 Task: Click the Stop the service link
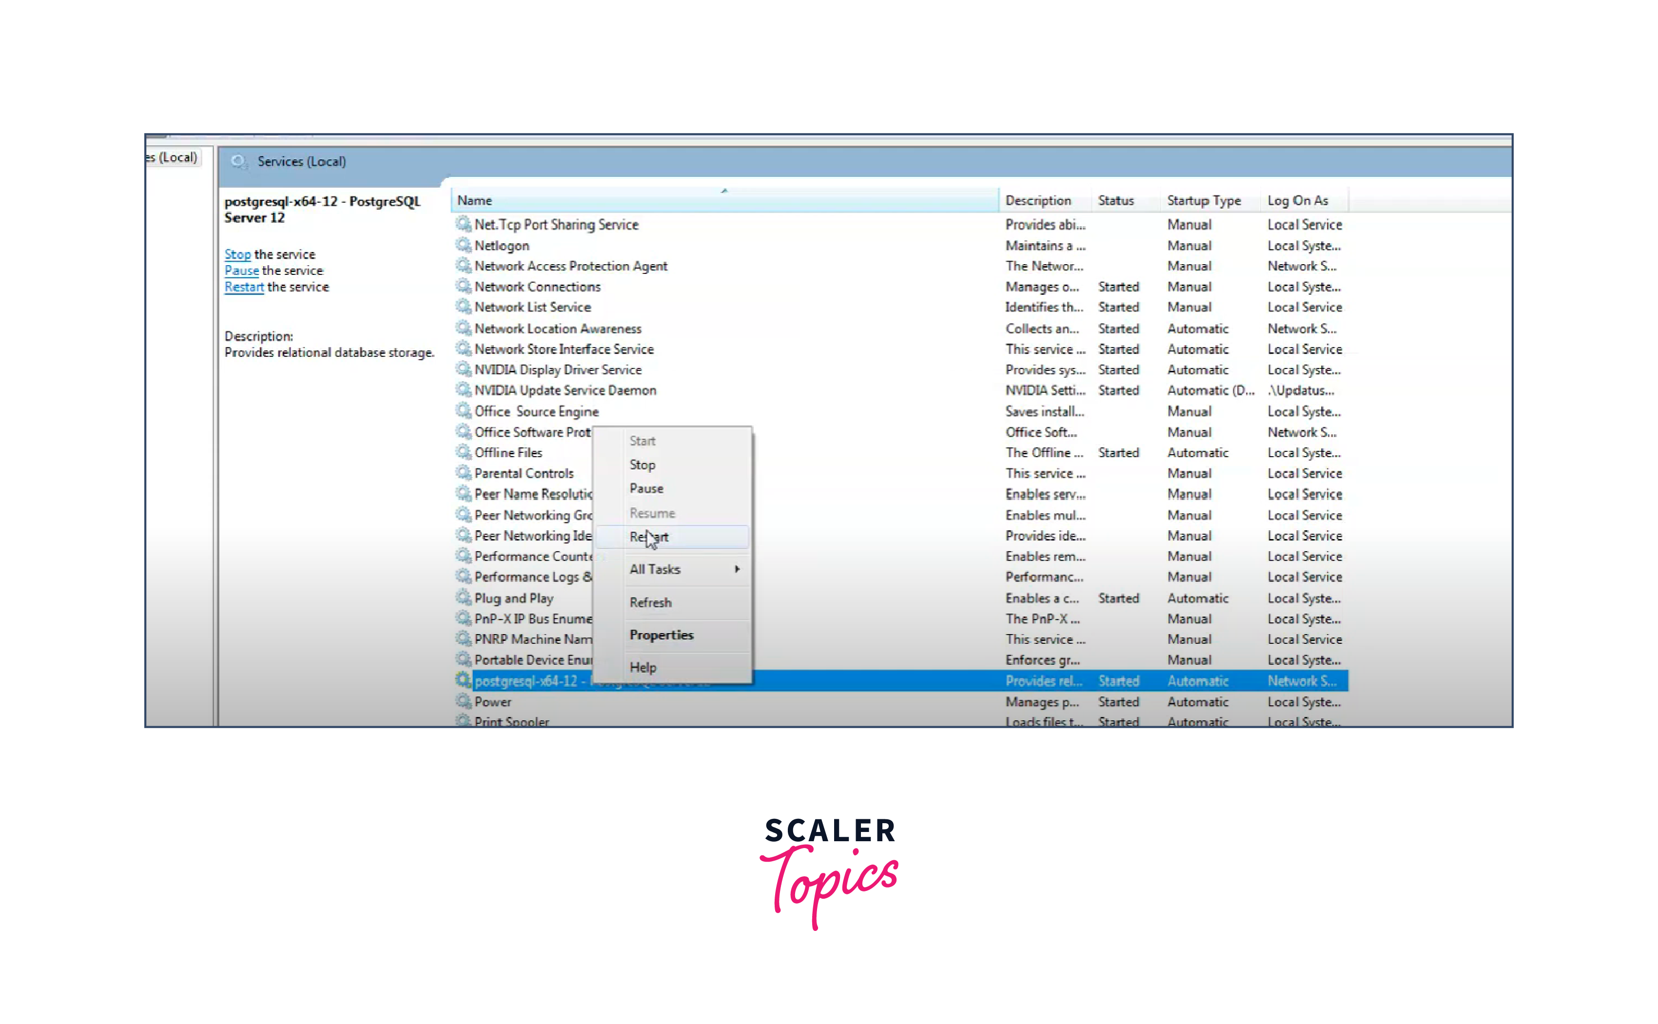237,254
